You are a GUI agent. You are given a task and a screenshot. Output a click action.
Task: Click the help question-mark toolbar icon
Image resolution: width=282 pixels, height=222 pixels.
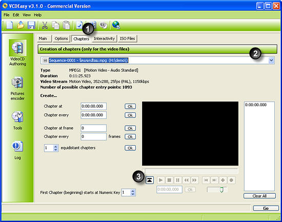[104, 25]
